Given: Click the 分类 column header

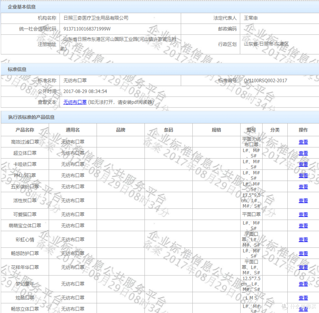Looking at the screenshot, I should [x=275, y=130].
